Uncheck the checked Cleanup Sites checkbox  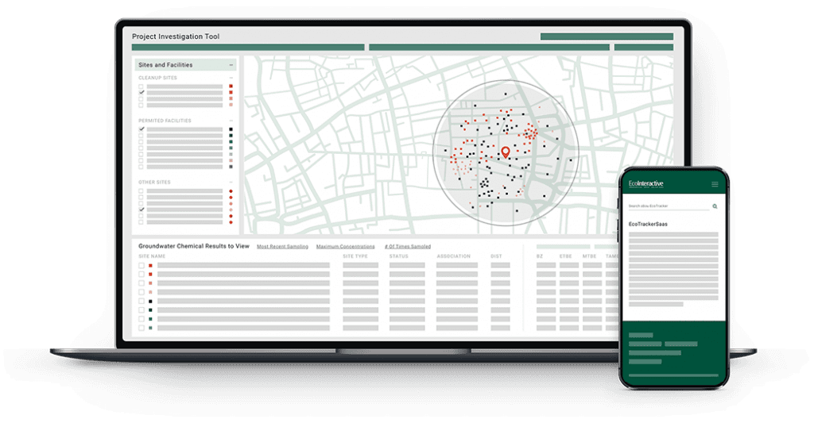pyautogui.click(x=141, y=92)
